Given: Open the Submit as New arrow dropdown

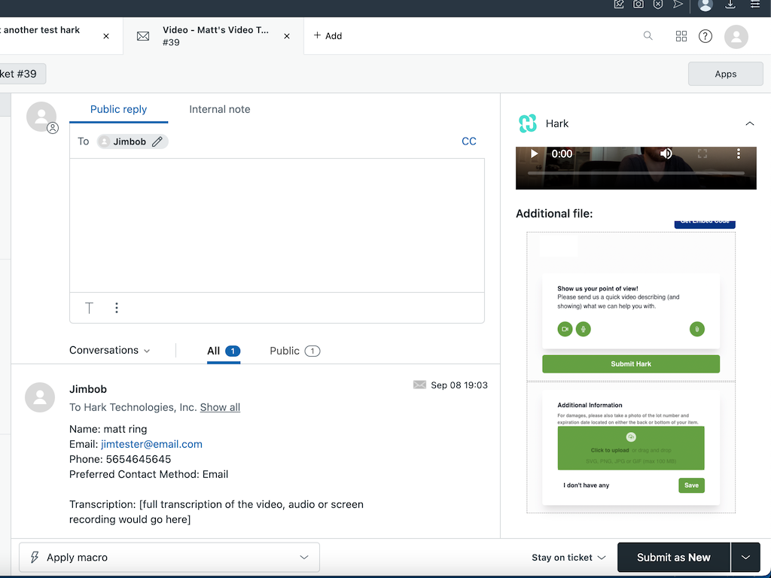Looking at the screenshot, I should [745, 558].
